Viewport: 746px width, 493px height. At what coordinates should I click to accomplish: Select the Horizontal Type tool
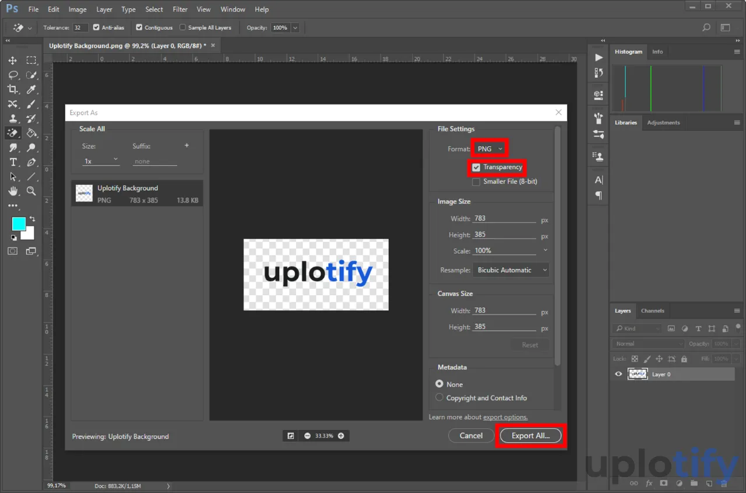pyautogui.click(x=13, y=162)
